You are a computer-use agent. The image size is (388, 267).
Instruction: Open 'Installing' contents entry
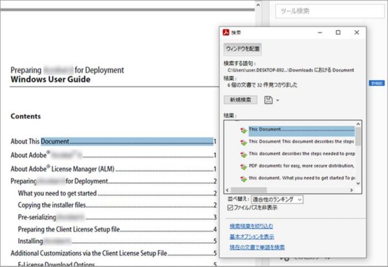(117, 241)
